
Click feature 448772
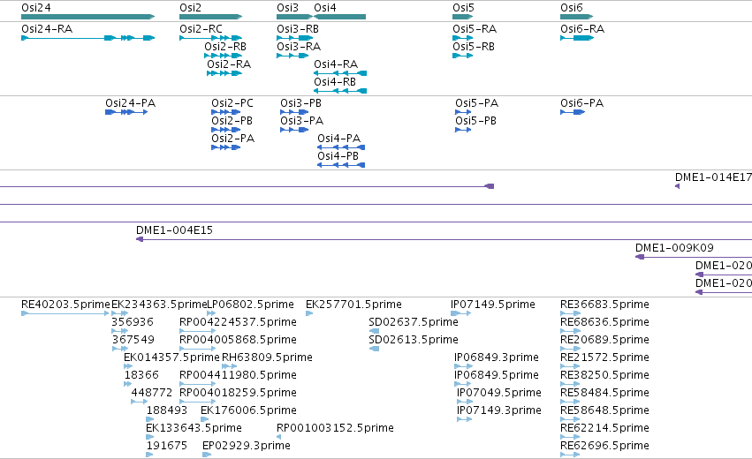pyautogui.click(x=139, y=403)
